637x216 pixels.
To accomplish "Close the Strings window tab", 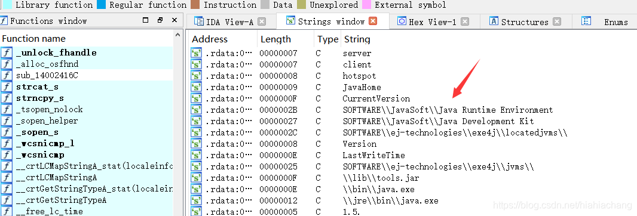I will tap(373, 21).
